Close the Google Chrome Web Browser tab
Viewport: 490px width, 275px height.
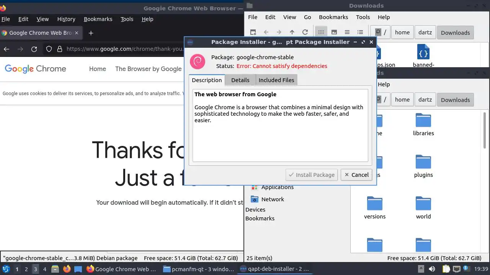[x=77, y=33]
